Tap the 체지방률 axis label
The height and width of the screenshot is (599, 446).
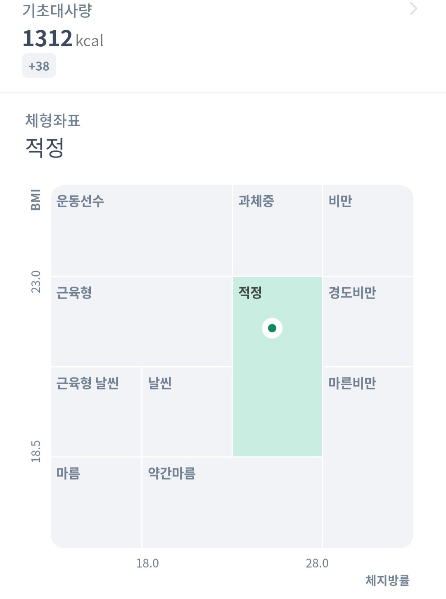click(387, 580)
